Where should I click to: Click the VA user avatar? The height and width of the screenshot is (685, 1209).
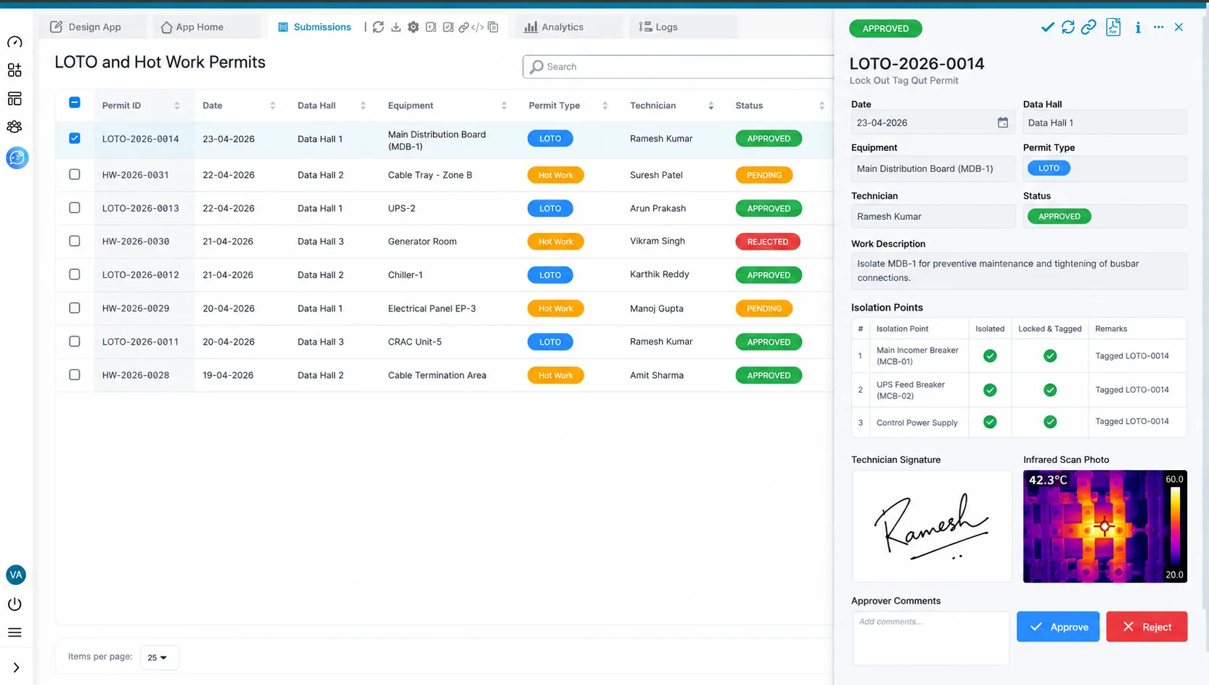[x=16, y=575]
